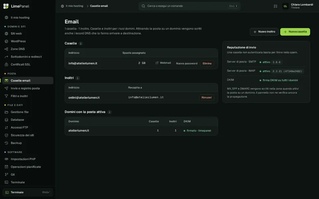The height and width of the screenshot is (199, 319).
Task: Open the tasks checklist icon in header
Action: point(275,6)
